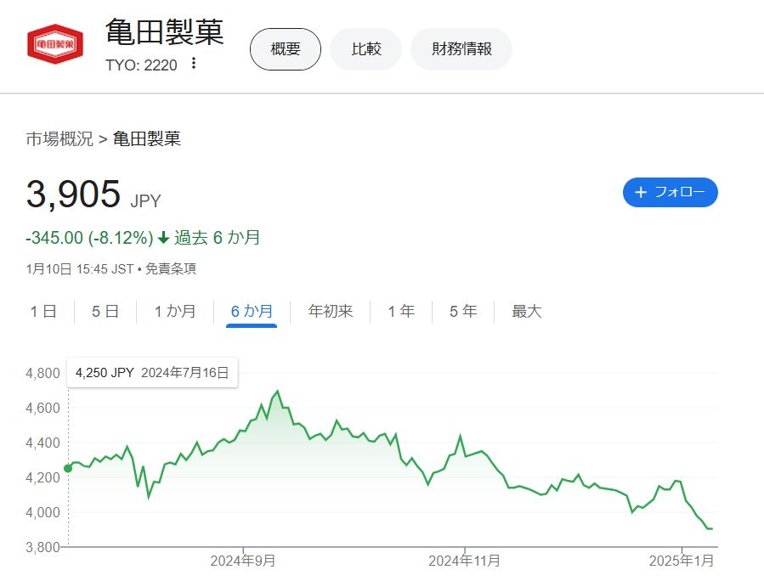Screen dimensions: 764x581
Task: Click the 4,600 y-axis label
Action: (42, 408)
